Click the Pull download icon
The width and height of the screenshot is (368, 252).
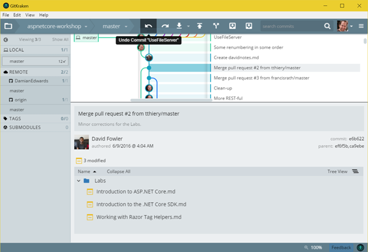coord(179,26)
